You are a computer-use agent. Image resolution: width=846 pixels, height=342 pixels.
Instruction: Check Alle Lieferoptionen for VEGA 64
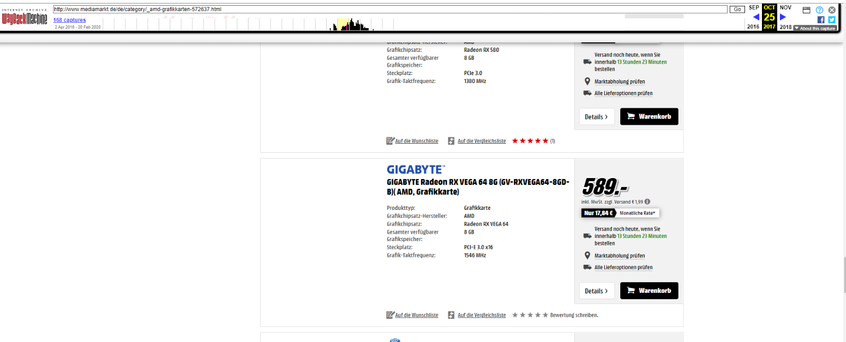[x=623, y=267]
